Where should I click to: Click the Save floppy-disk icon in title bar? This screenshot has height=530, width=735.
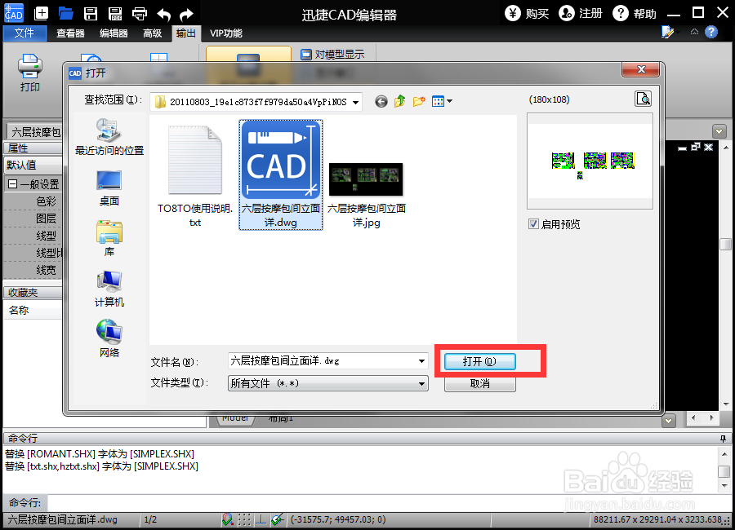pyautogui.click(x=91, y=13)
